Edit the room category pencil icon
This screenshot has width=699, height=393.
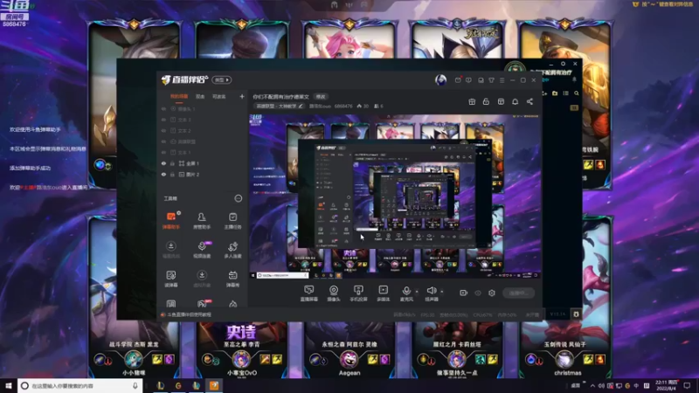(x=301, y=106)
